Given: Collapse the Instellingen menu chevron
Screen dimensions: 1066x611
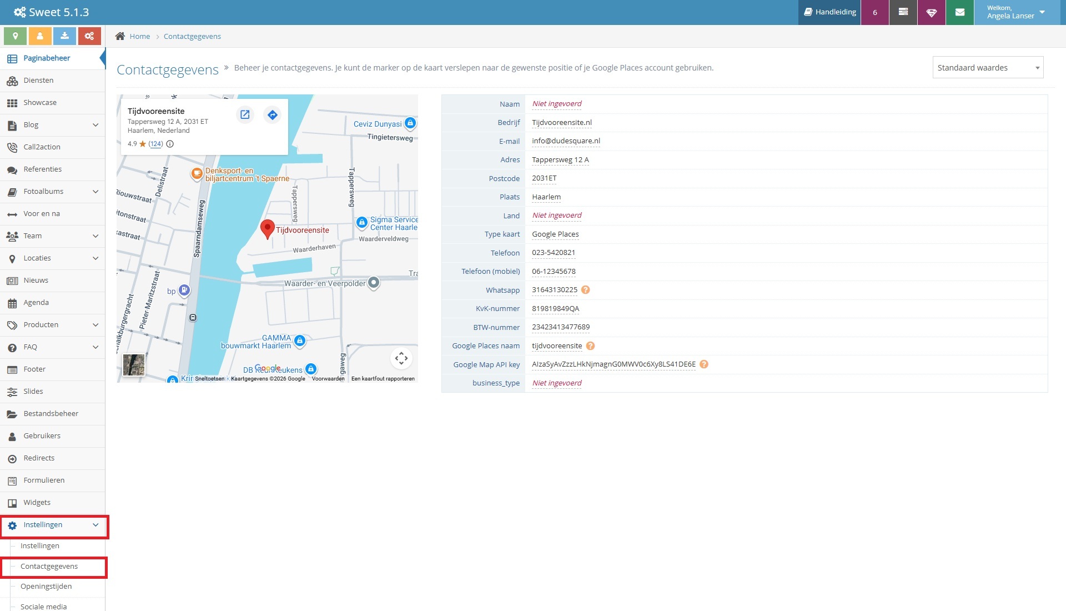Looking at the screenshot, I should click(x=95, y=524).
